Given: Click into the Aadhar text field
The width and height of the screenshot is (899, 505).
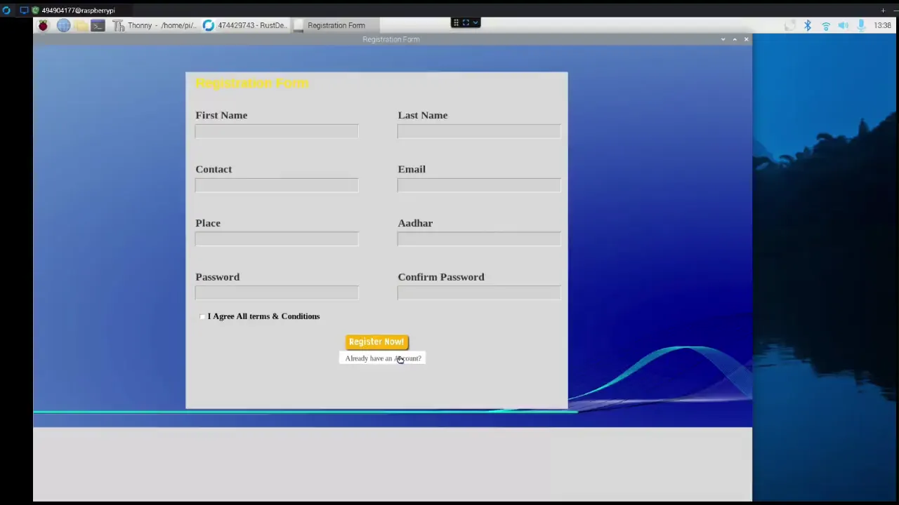Looking at the screenshot, I should (479, 238).
